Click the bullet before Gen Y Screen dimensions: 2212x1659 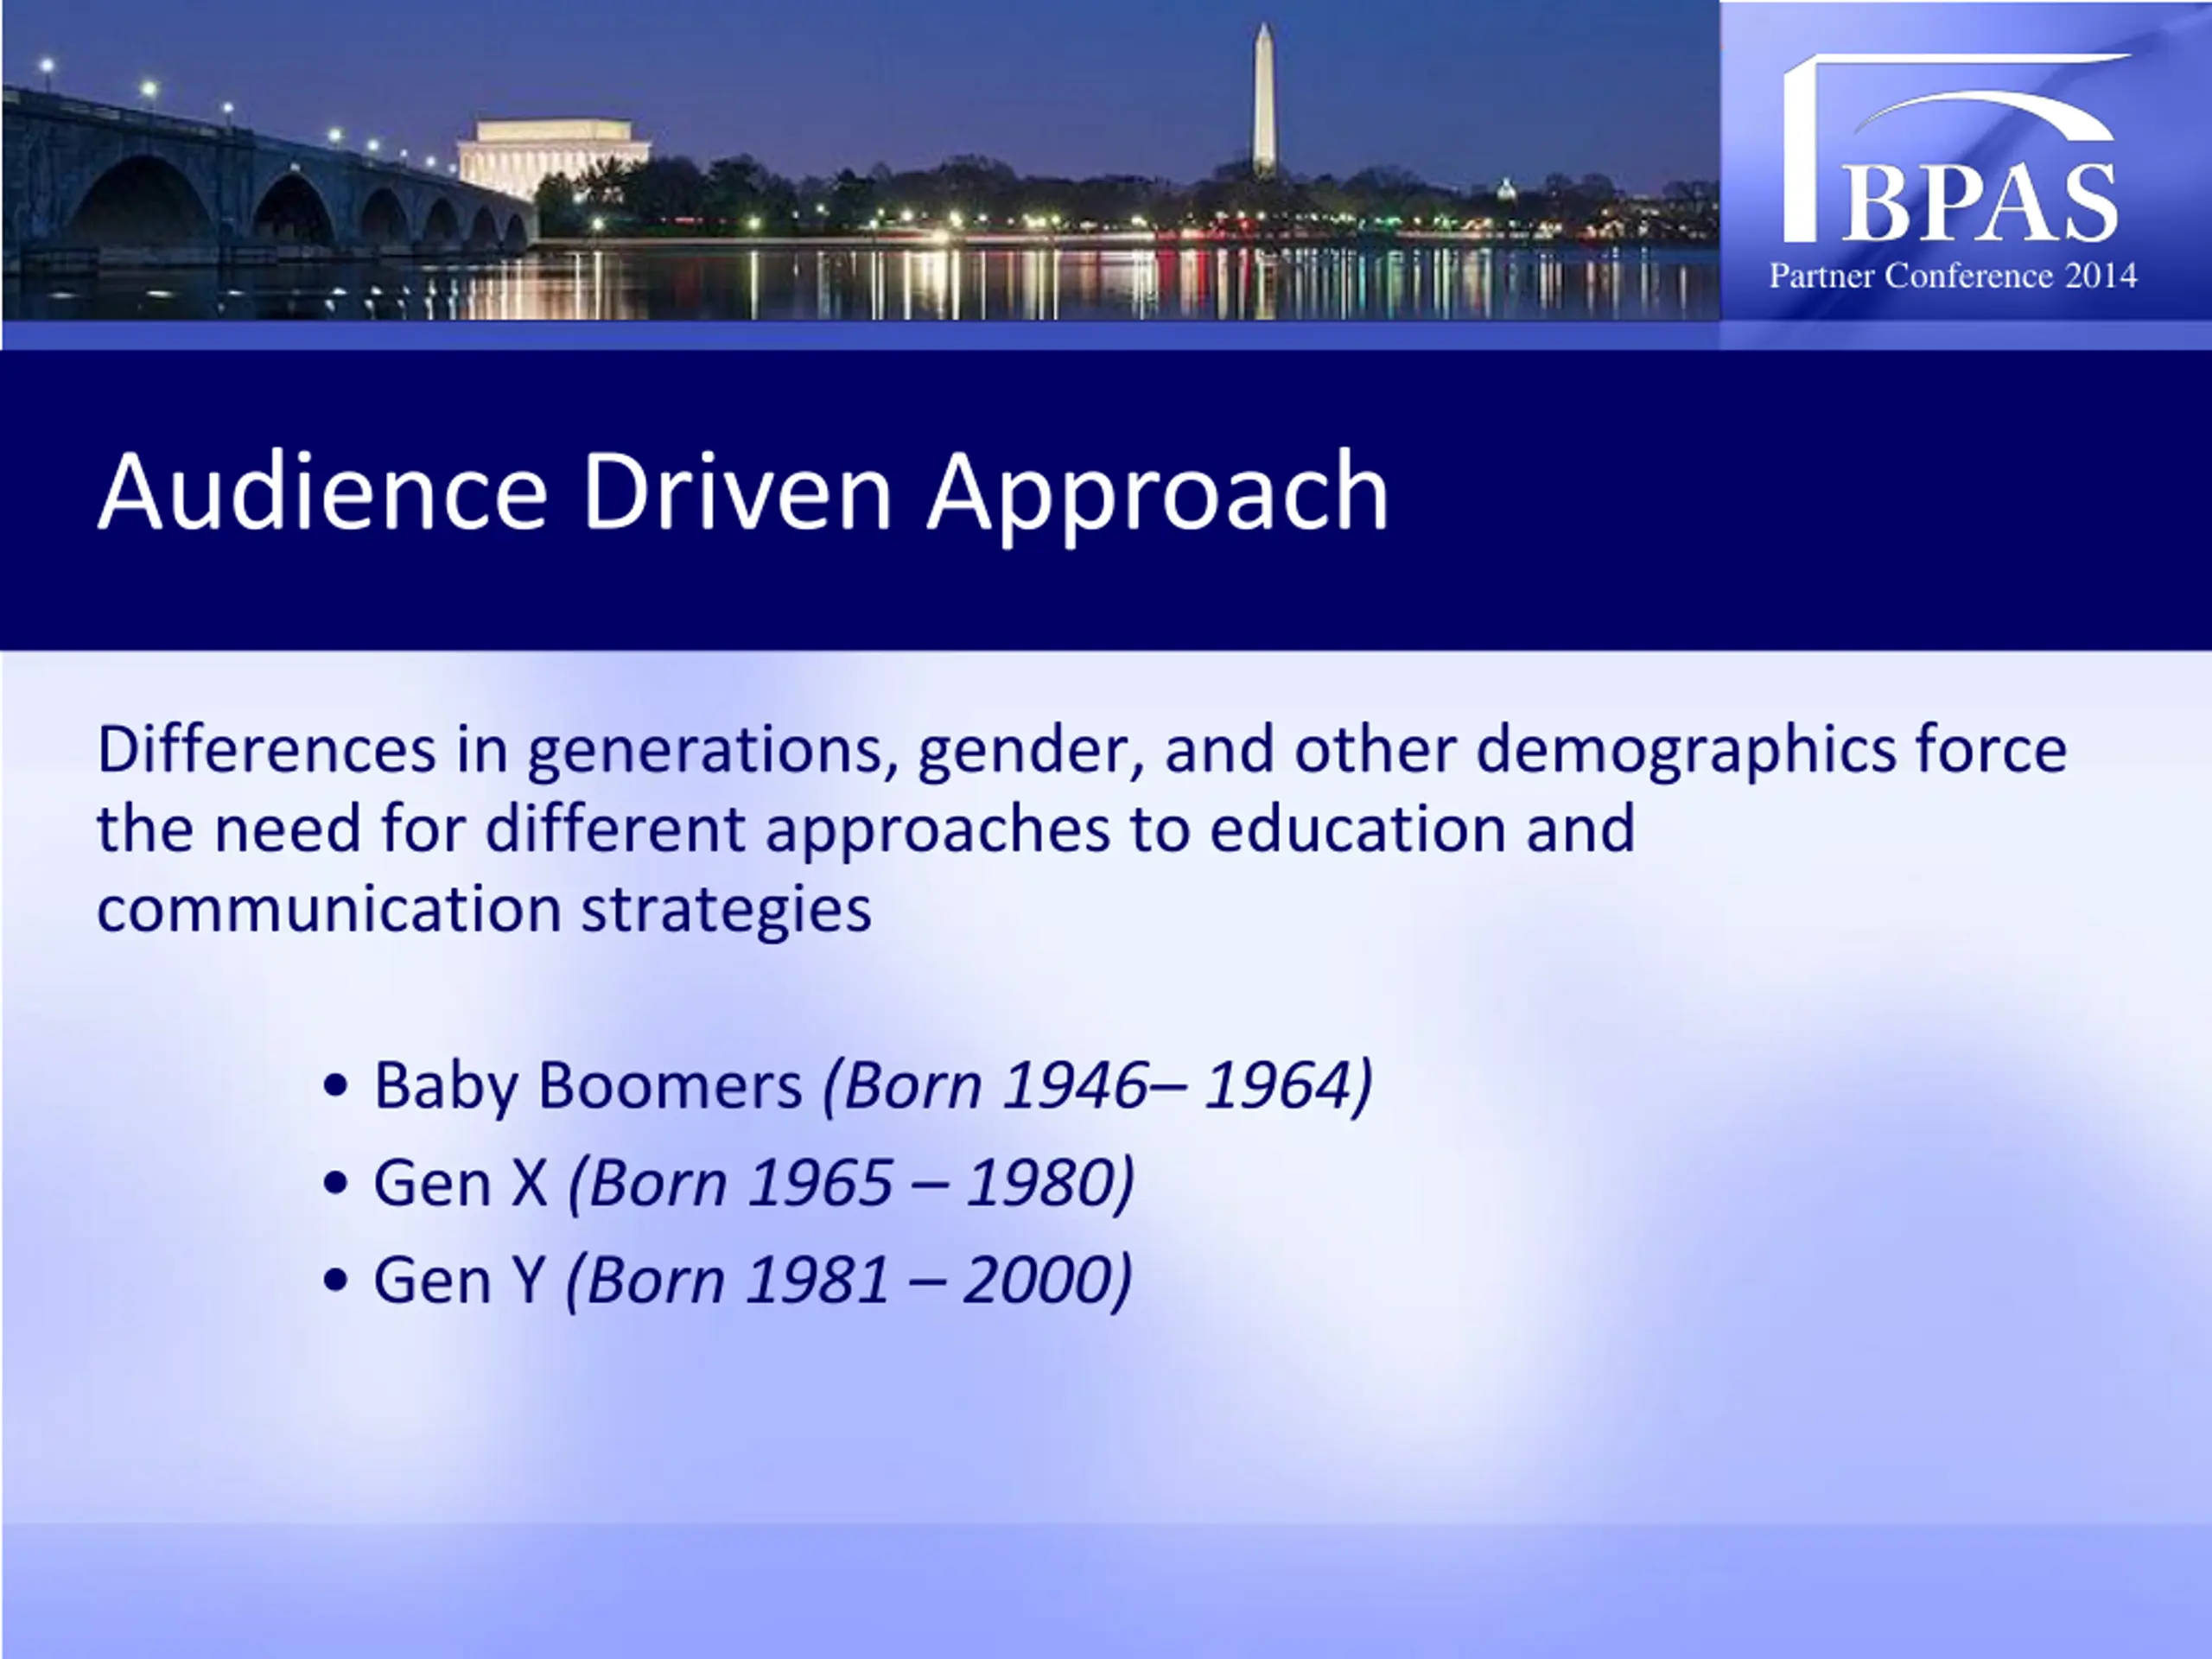pyautogui.click(x=337, y=1280)
